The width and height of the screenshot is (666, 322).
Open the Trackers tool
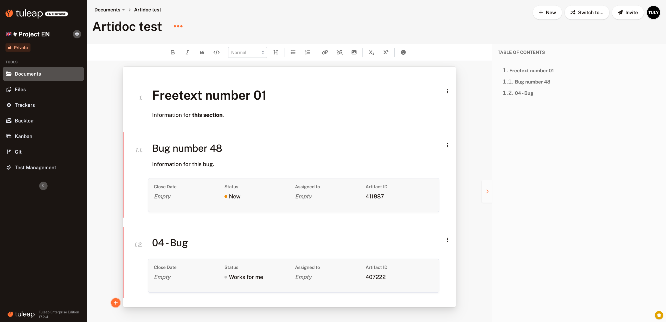pos(25,105)
